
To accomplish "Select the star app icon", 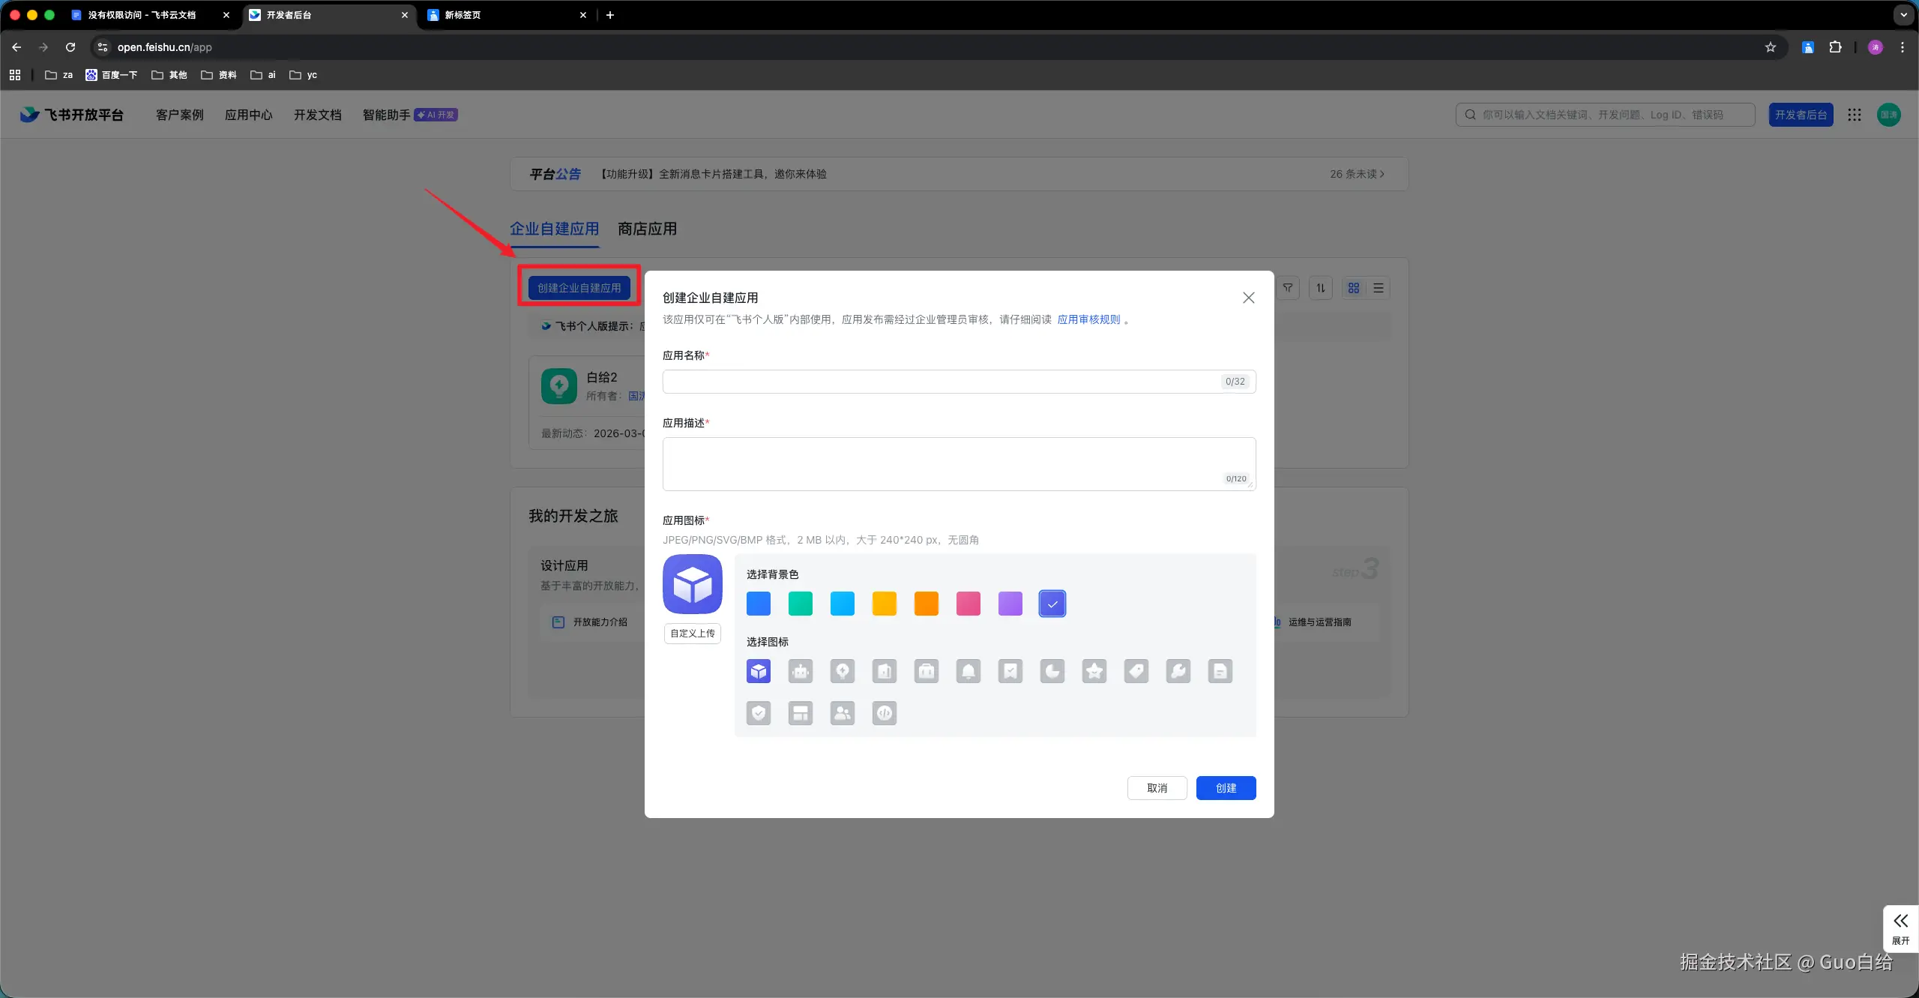I will (1094, 671).
